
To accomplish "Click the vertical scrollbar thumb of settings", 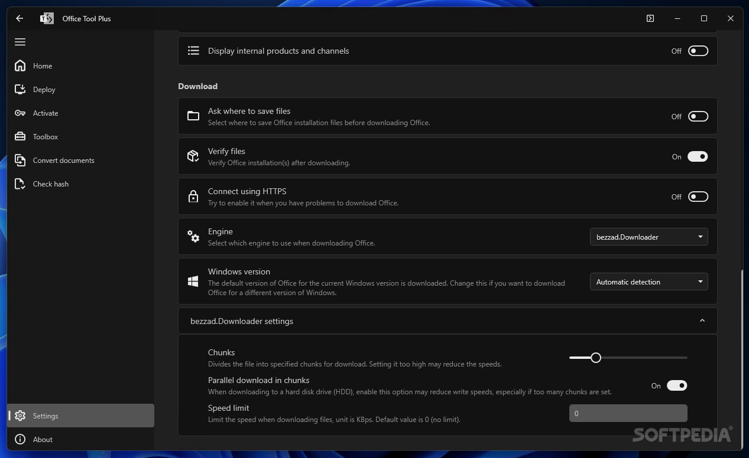I will pyautogui.click(x=741, y=360).
